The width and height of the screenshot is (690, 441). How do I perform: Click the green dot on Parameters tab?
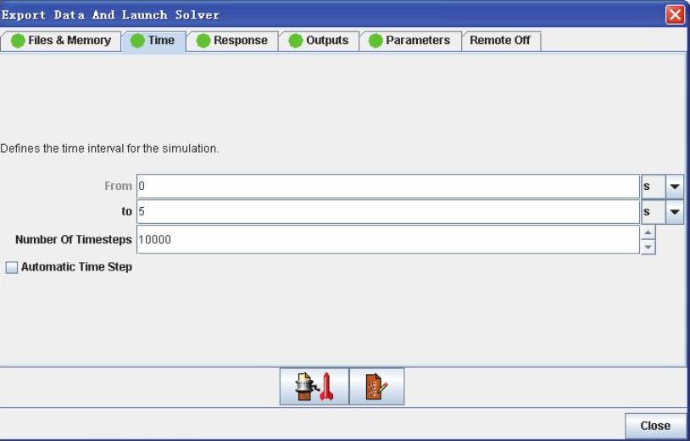click(376, 41)
